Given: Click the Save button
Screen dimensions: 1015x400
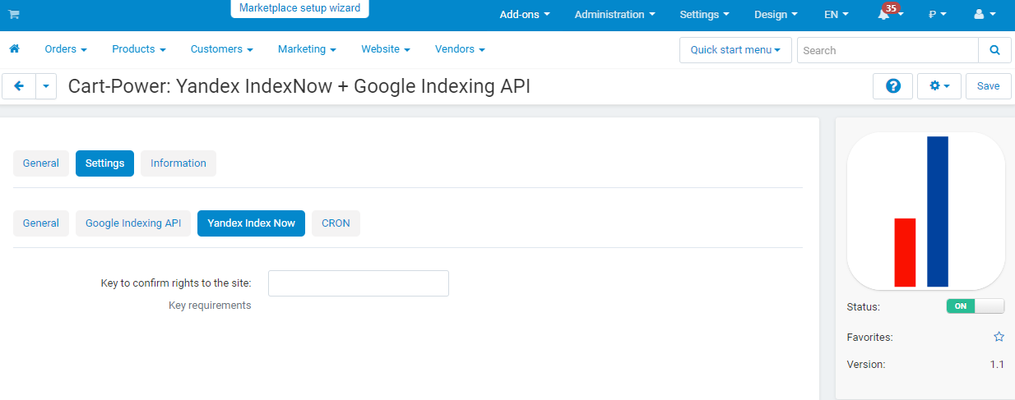Looking at the screenshot, I should [989, 86].
